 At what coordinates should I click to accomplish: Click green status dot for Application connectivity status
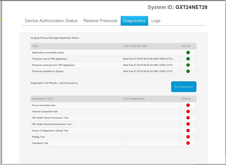(x=188, y=52)
